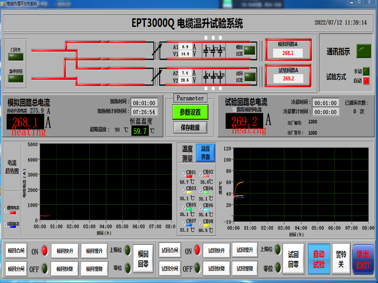
Task: Click the 试回快降 button
Action: (216, 268)
